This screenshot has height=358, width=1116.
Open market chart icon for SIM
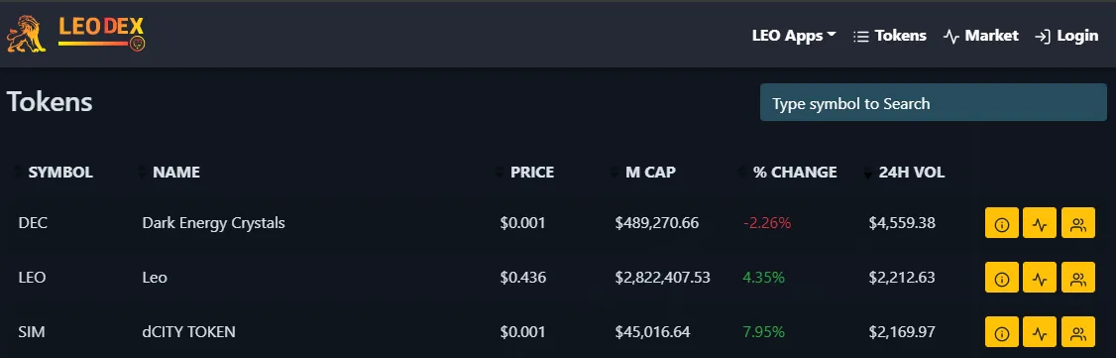(x=1040, y=331)
